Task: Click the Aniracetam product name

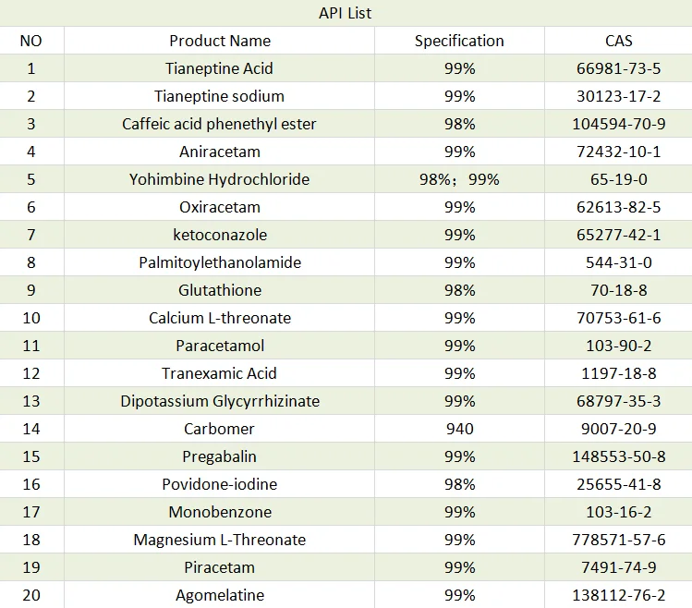Action: pyautogui.click(x=220, y=152)
